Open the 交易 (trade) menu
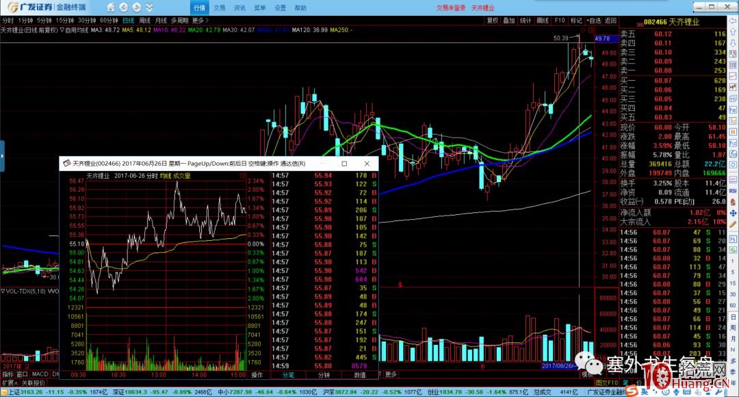Screen dimensions: 739x397 click(x=220, y=8)
